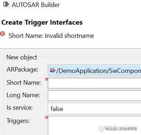141x135 pixels.
Task: Focus the Long Name text field
Action: [x=95, y=95]
